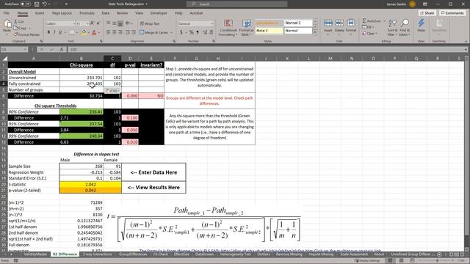Open the Comments pane button
This screenshot has height=264, width=470.
452,13
